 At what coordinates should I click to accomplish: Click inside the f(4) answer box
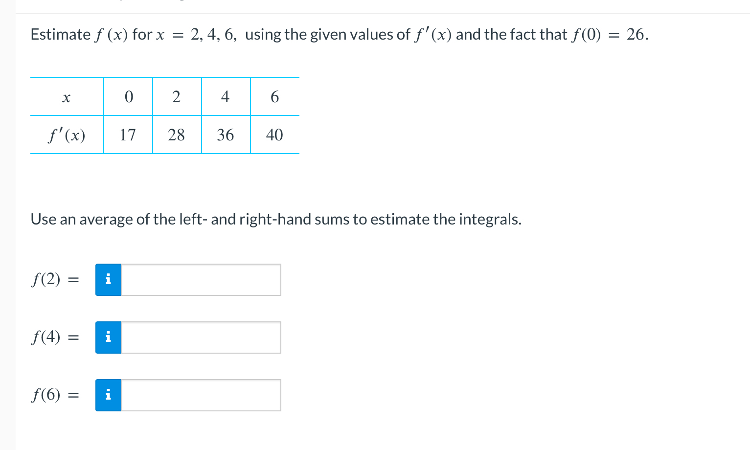tap(201, 337)
